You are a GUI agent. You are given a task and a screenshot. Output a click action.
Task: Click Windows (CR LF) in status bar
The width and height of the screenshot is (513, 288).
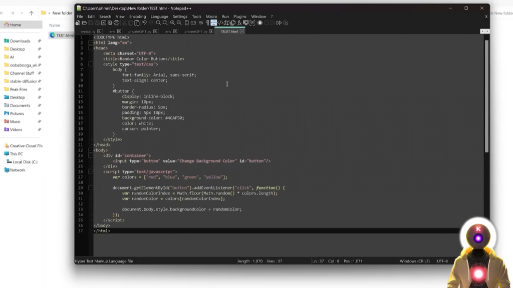(x=414, y=261)
